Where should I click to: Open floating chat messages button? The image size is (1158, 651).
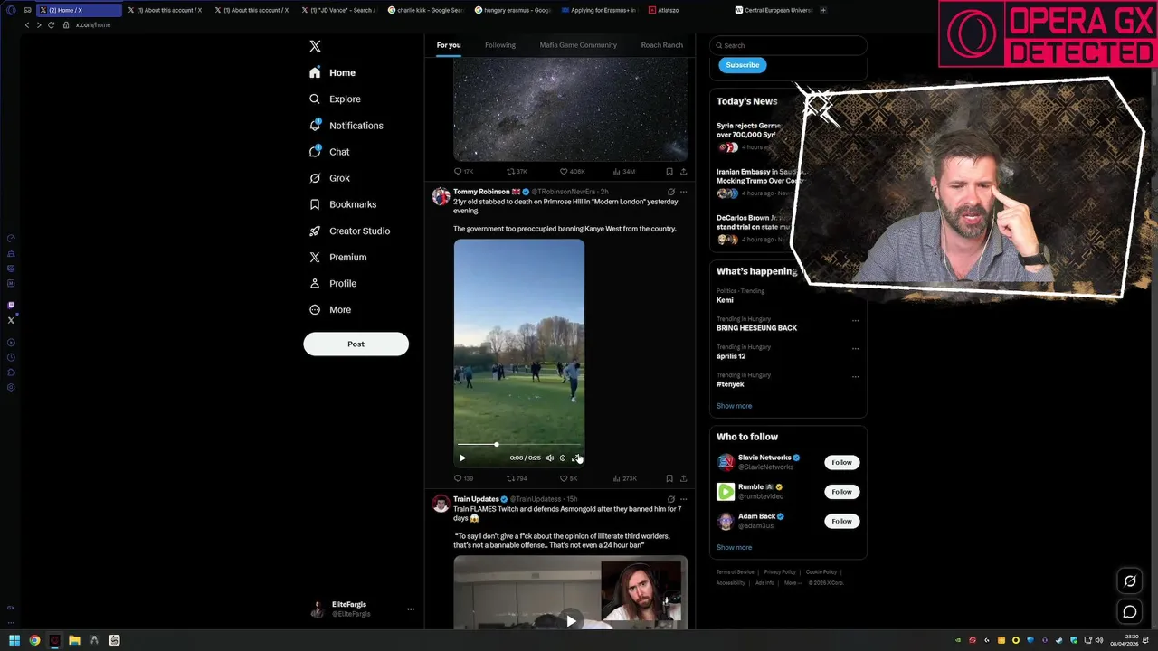(1130, 612)
